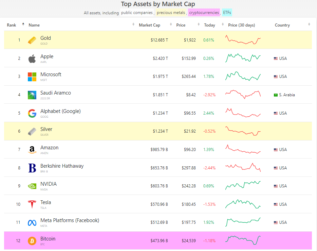Viewport: 317px width, 251px height.
Task: Sort table by Name column arrow
Action: pyautogui.click(x=133, y=24)
